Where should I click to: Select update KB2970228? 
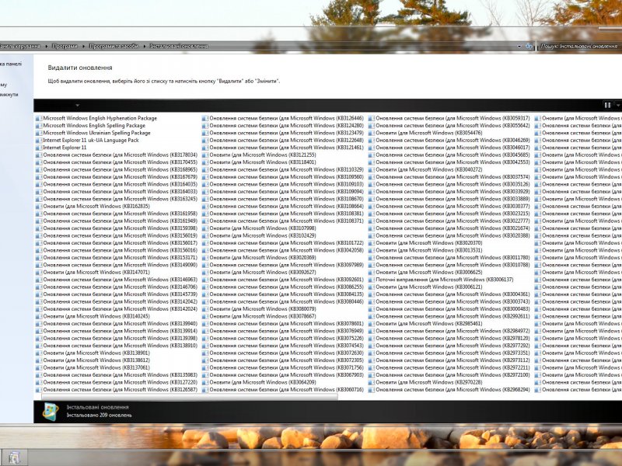click(429, 382)
